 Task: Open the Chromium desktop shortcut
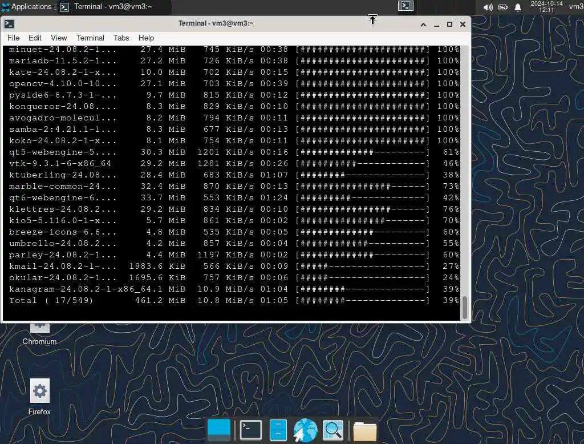39,333
